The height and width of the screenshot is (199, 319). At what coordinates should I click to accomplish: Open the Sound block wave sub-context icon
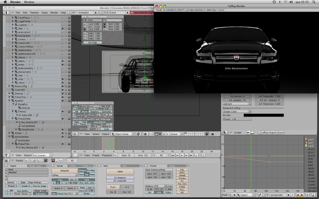point(61,161)
